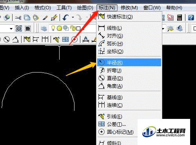This screenshot has width=196, height=145.
Task: Choose 坐标(O) dimension entry
Action: [129, 51]
